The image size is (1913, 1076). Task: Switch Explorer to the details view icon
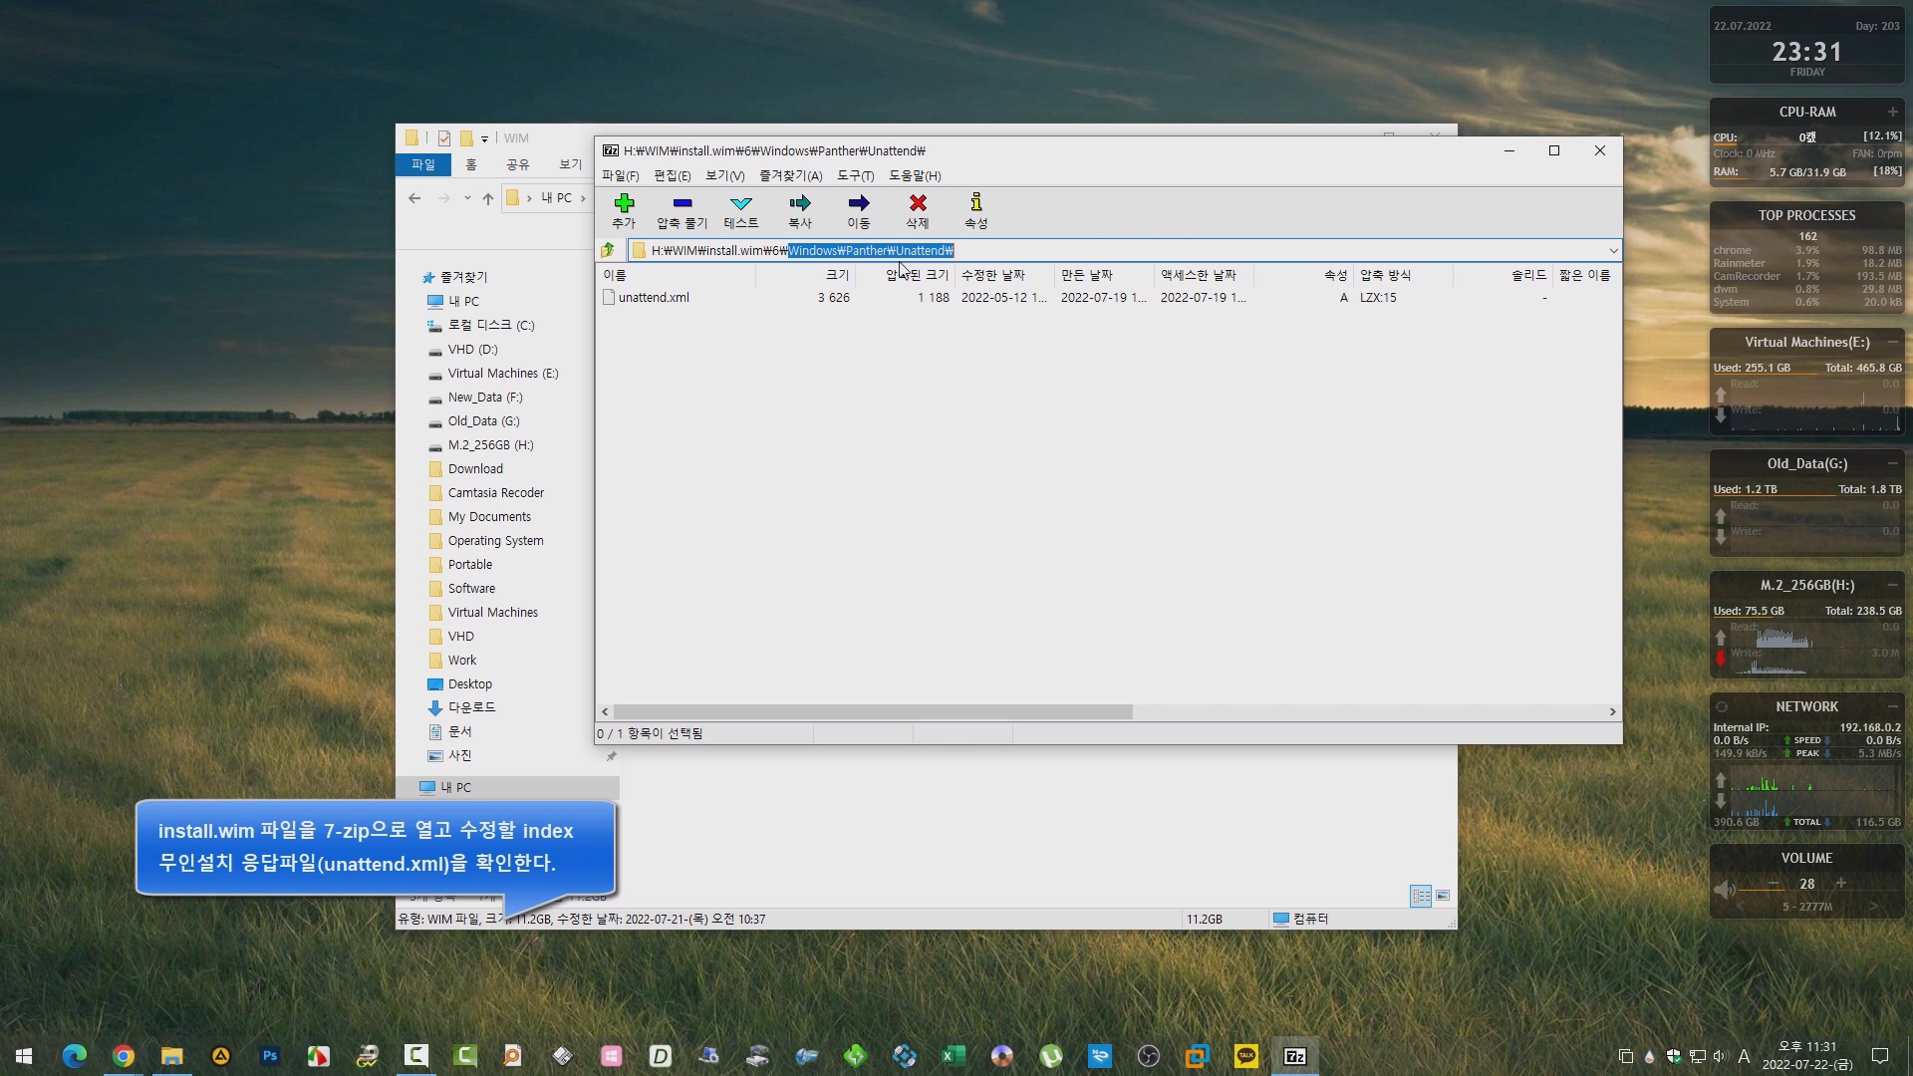(x=1421, y=896)
